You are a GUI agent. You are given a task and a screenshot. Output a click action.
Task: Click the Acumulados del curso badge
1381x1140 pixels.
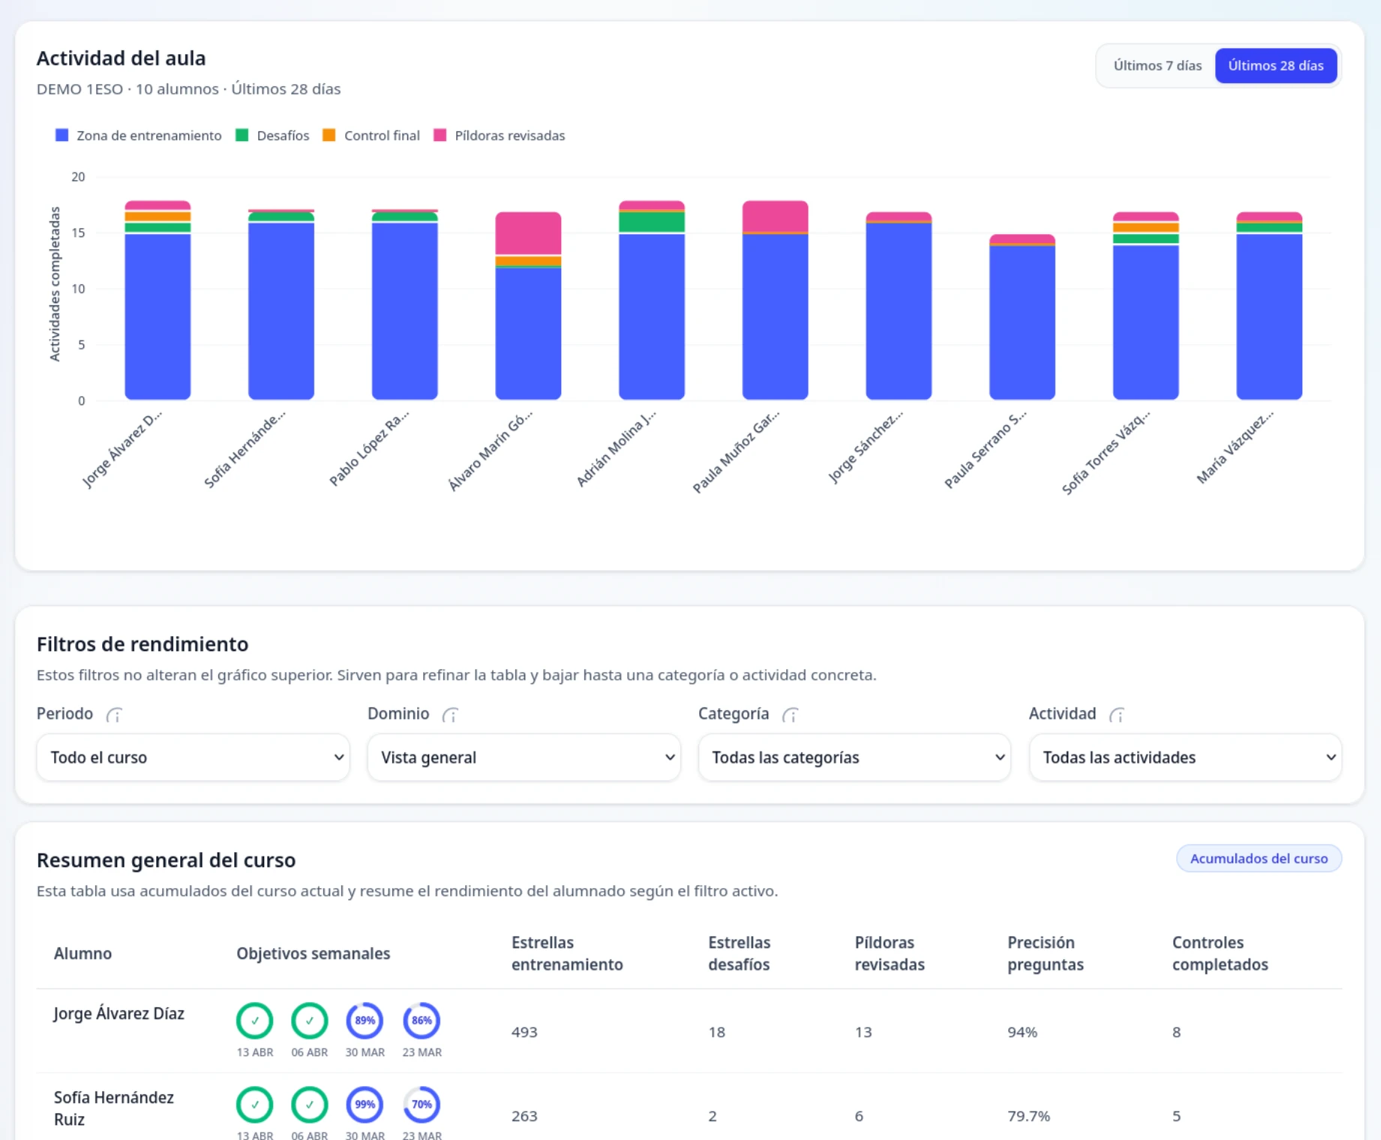coord(1258,859)
